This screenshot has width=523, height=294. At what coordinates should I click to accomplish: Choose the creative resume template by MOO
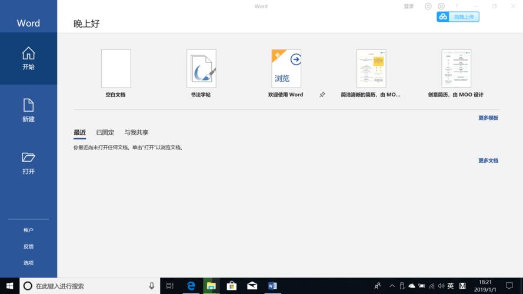coord(456,73)
